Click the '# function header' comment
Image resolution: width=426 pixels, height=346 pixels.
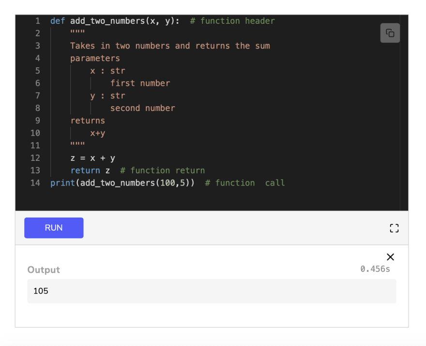232,21
